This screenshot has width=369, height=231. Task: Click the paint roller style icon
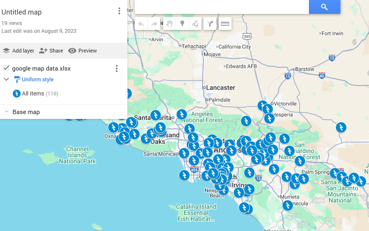click(17, 79)
